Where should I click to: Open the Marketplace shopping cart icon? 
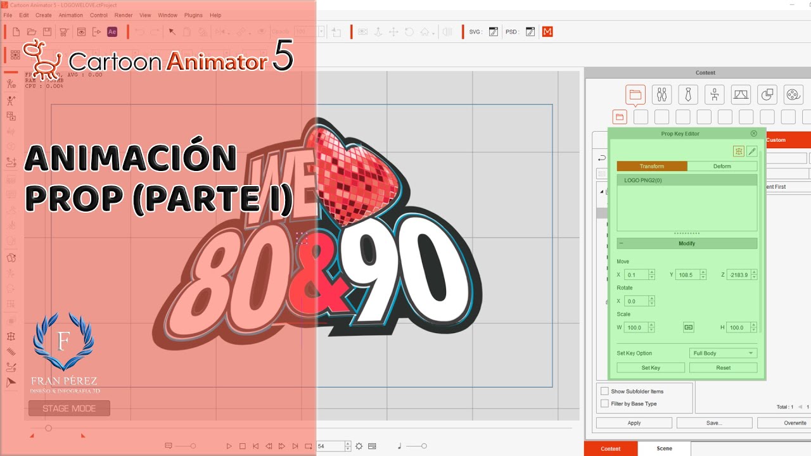click(x=64, y=32)
